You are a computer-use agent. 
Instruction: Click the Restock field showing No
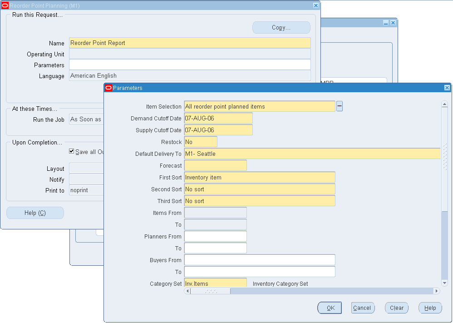click(x=201, y=142)
